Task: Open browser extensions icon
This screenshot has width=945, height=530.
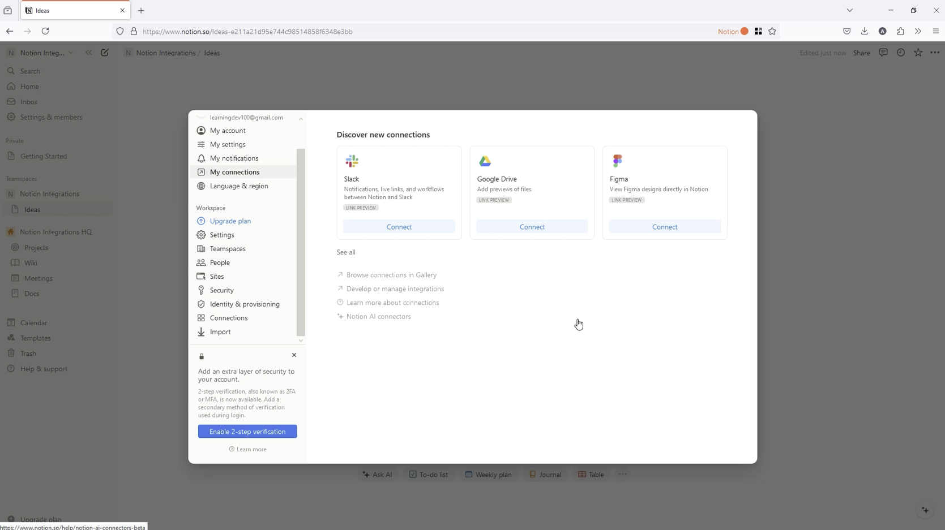Action: [900, 32]
